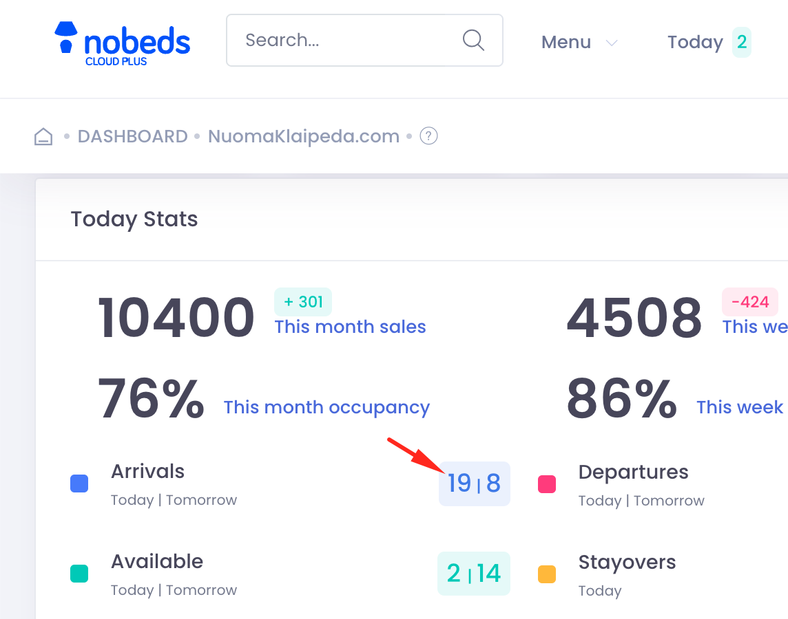
Task: Click the This month sales link
Action: [350, 327]
